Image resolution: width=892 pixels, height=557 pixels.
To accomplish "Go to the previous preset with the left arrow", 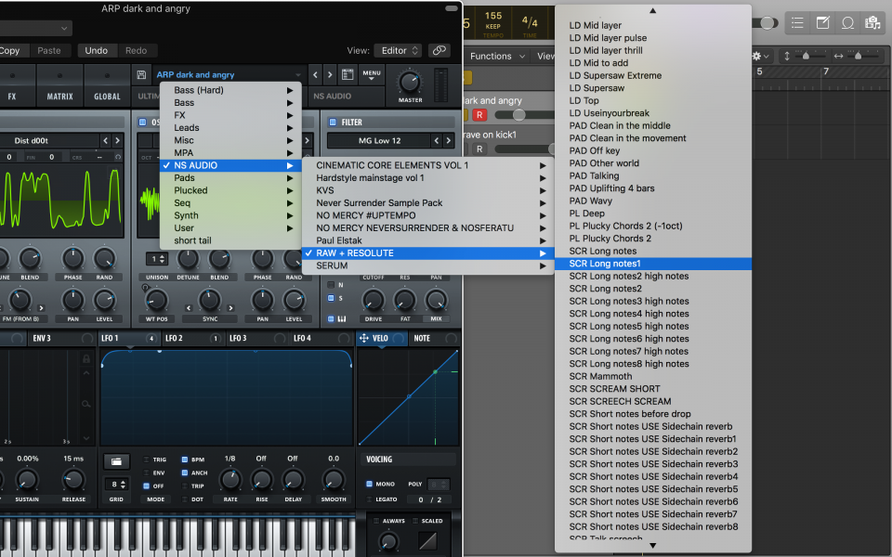I will pos(316,74).
